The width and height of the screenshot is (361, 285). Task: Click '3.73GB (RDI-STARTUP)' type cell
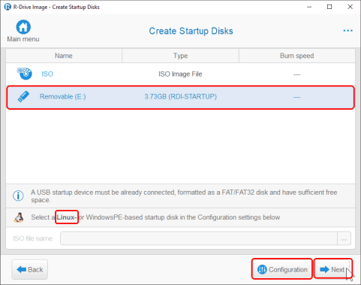pyautogui.click(x=180, y=96)
